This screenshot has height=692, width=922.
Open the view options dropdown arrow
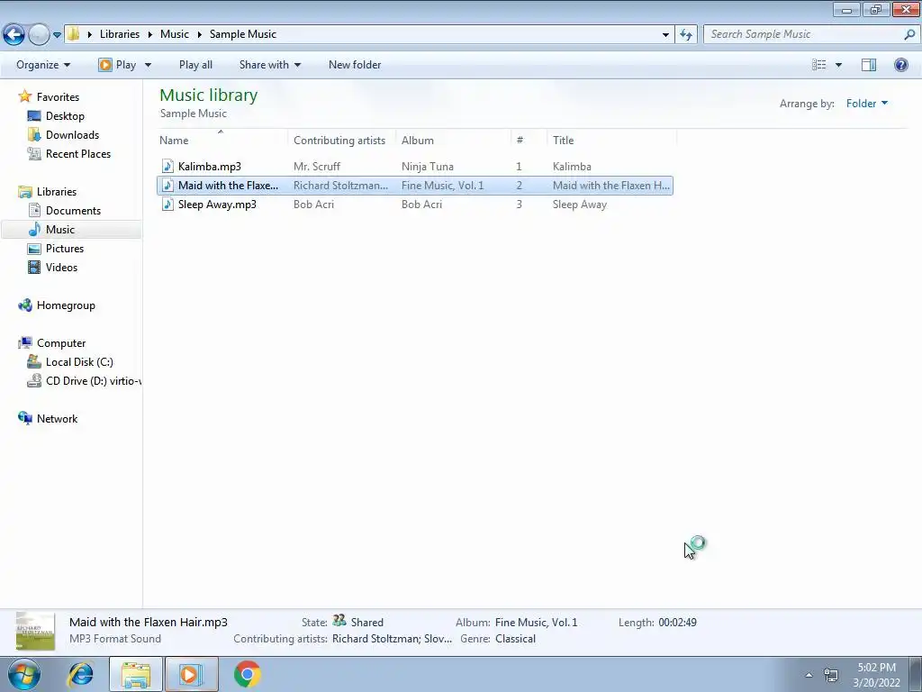pos(838,65)
